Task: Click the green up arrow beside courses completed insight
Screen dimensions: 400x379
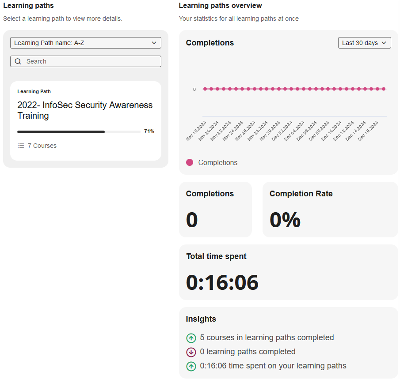Action: click(191, 338)
